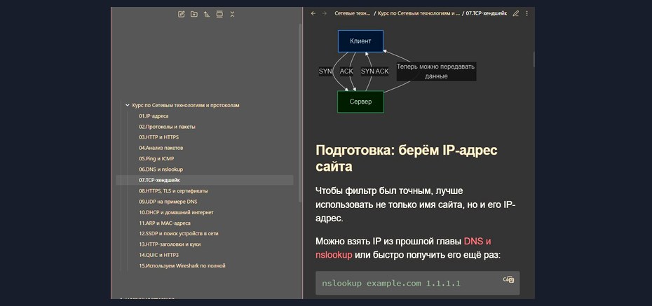652x306 pixels.
Task: Create a new note with the pencil icon
Action: pos(182,14)
